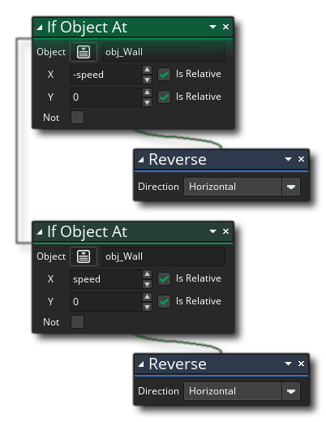This screenshot has width=326, height=422.
Task: Edit Y field in second If Object At
Action: click(x=106, y=302)
